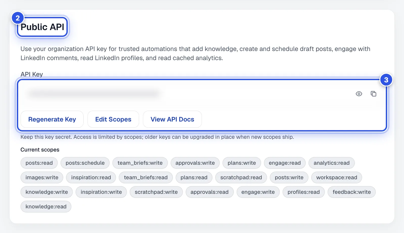
Task: Select the analytics:read scope chip
Action: 332,163
